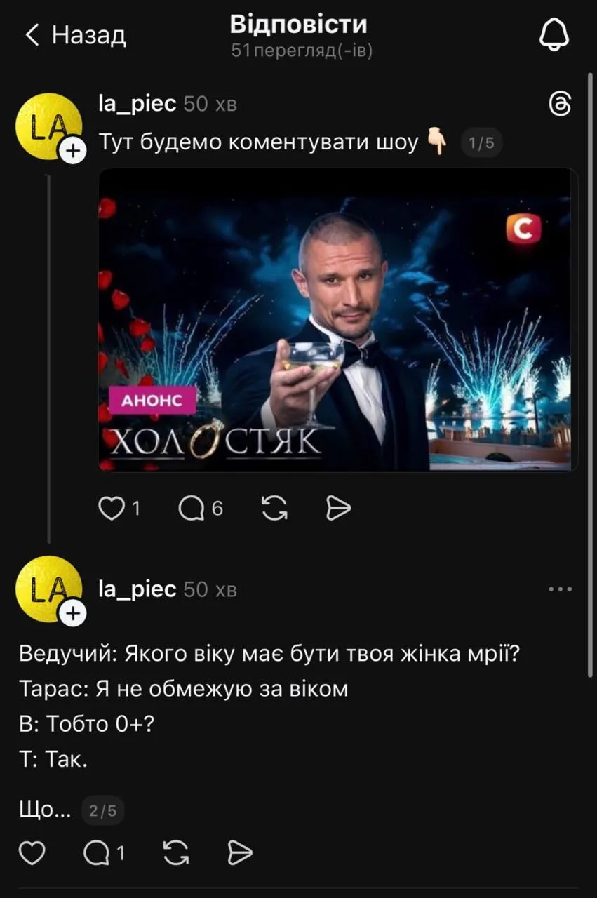Open comments on the first post
This screenshot has height=898, width=597.
[x=192, y=508]
